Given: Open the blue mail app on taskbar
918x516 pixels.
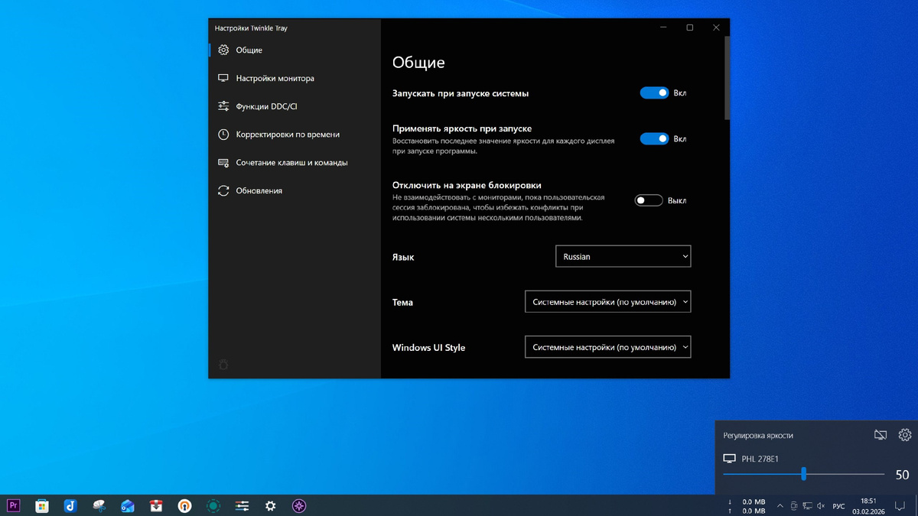Looking at the screenshot, I should pyautogui.click(x=128, y=505).
